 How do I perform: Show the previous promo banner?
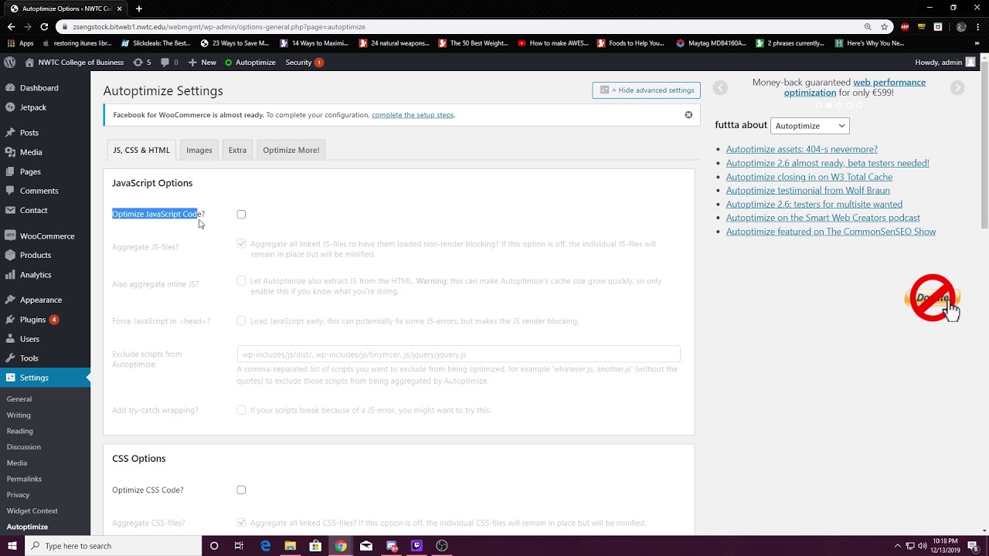pyautogui.click(x=720, y=88)
